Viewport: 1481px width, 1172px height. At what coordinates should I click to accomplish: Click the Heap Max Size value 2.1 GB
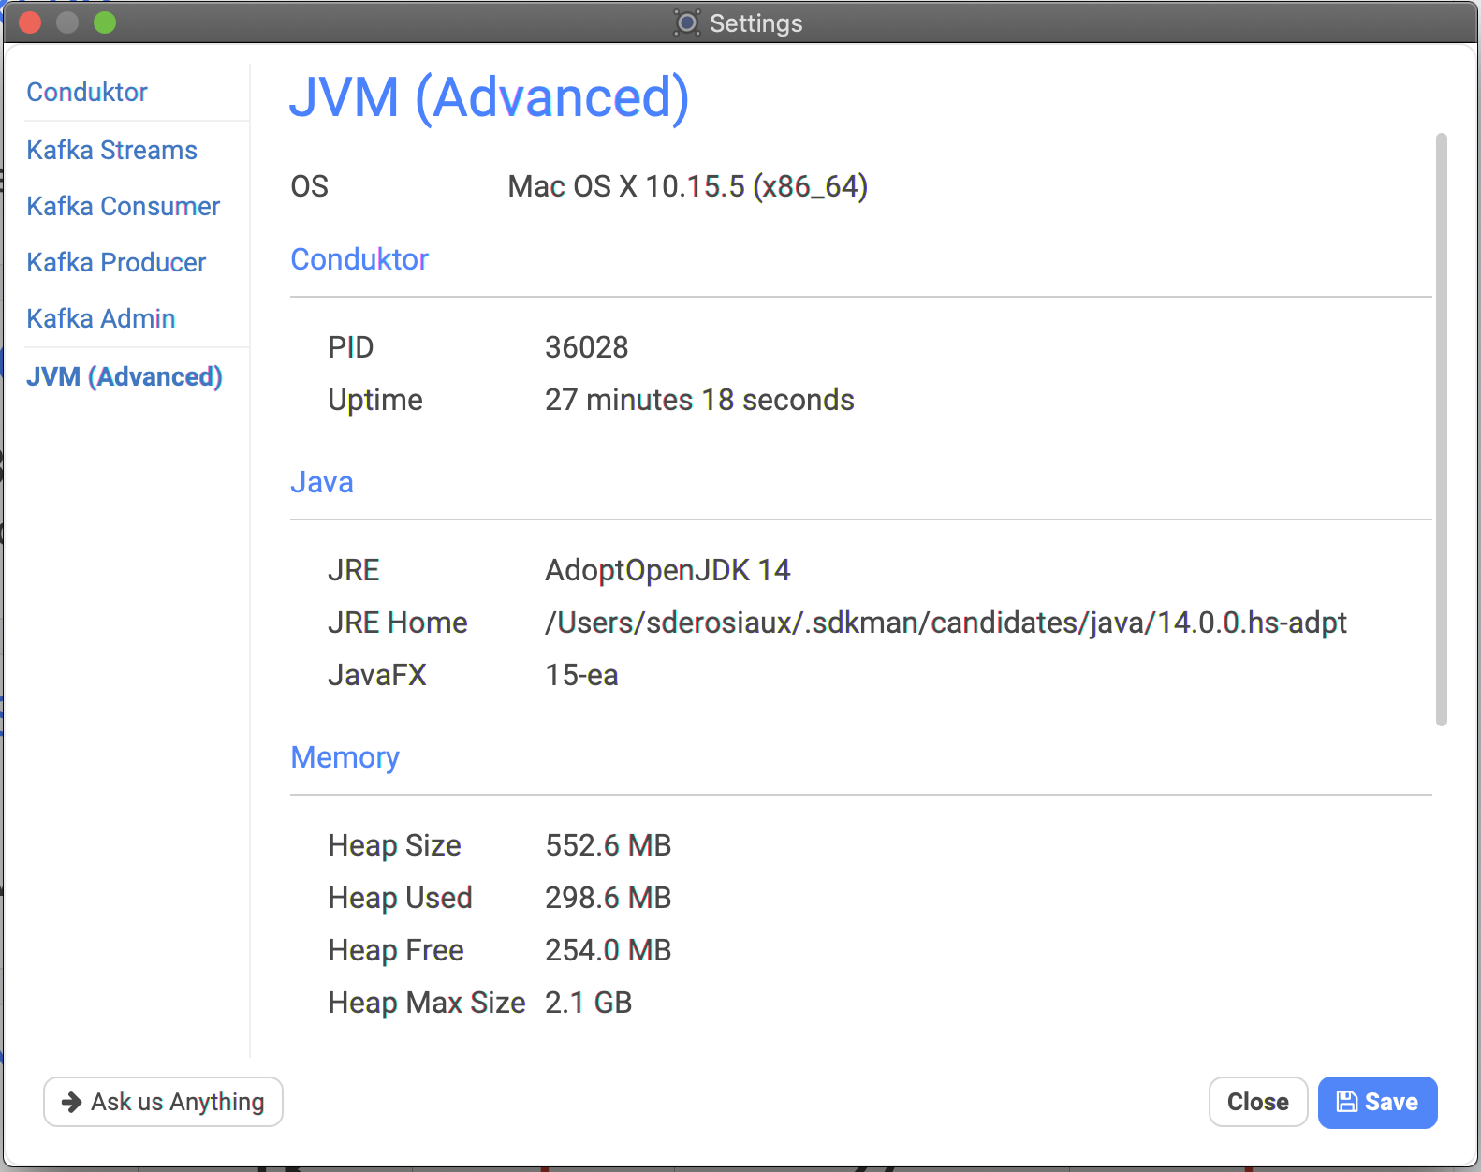589,1003
